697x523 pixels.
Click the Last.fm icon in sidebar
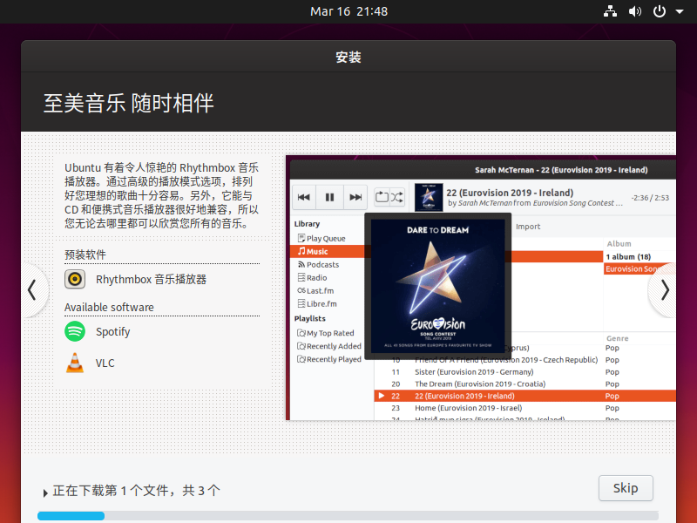[x=301, y=290]
